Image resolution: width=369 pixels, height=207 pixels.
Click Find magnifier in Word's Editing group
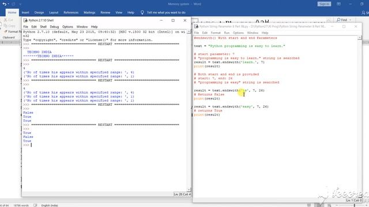point(338,20)
